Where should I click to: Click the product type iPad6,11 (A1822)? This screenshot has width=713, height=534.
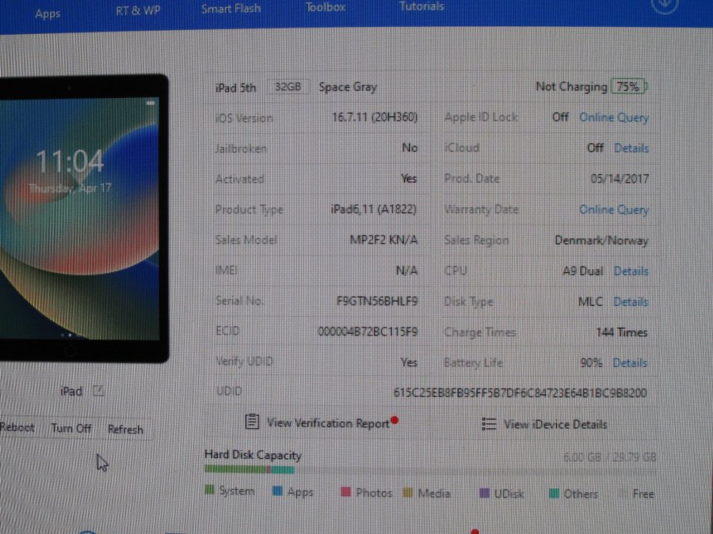[x=374, y=210]
